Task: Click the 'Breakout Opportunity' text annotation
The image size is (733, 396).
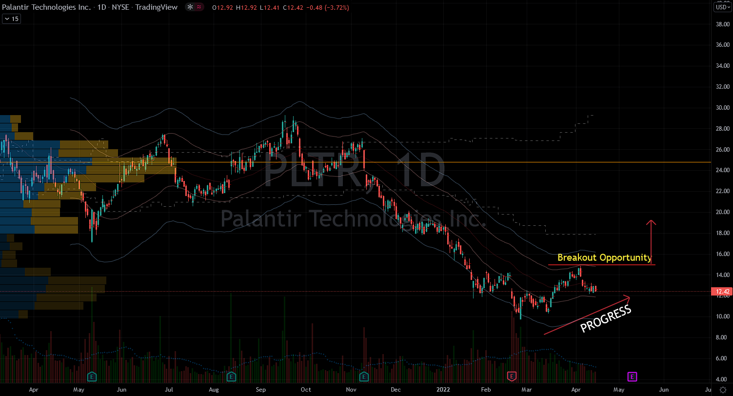Action: tap(604, 257)
